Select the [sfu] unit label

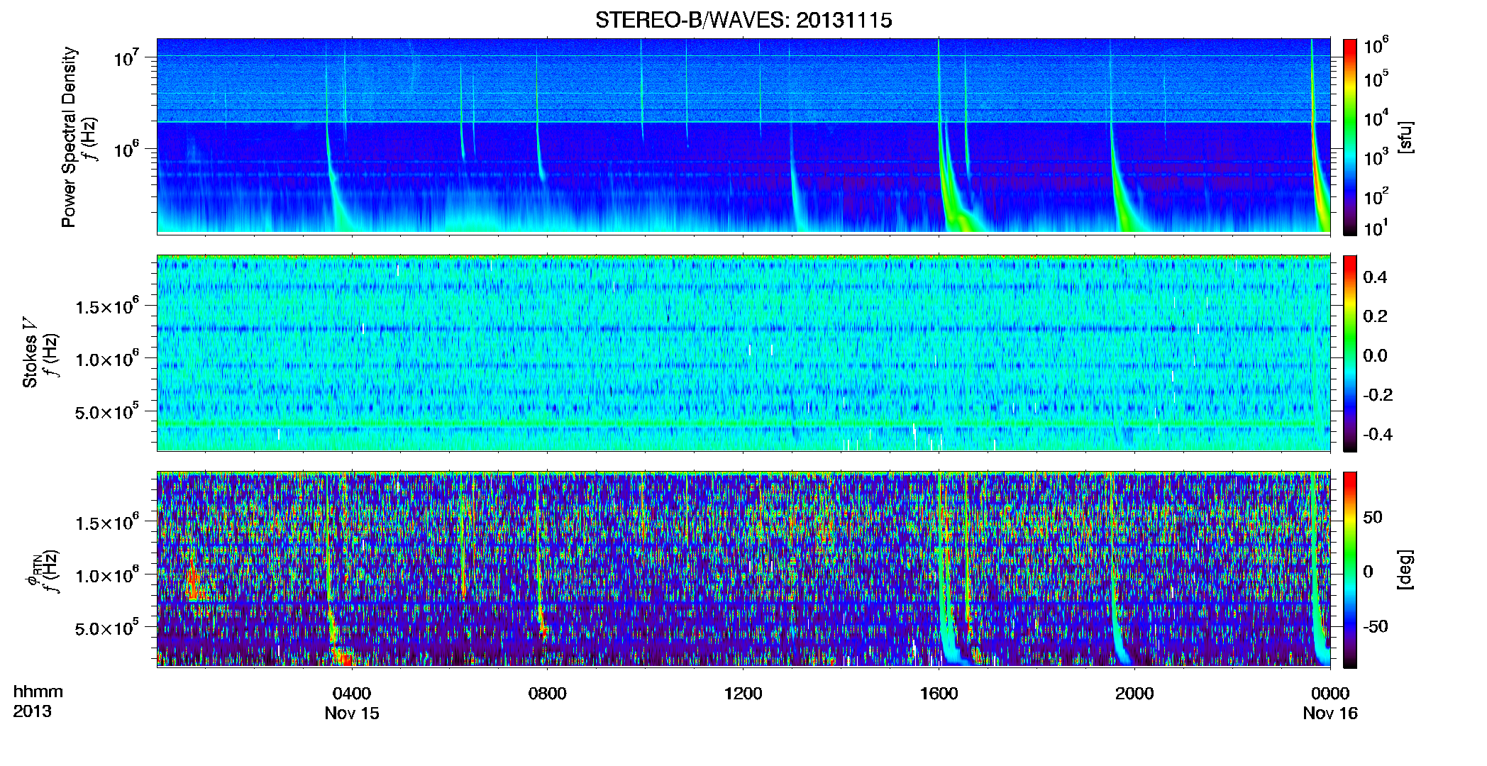[1405, 137]
